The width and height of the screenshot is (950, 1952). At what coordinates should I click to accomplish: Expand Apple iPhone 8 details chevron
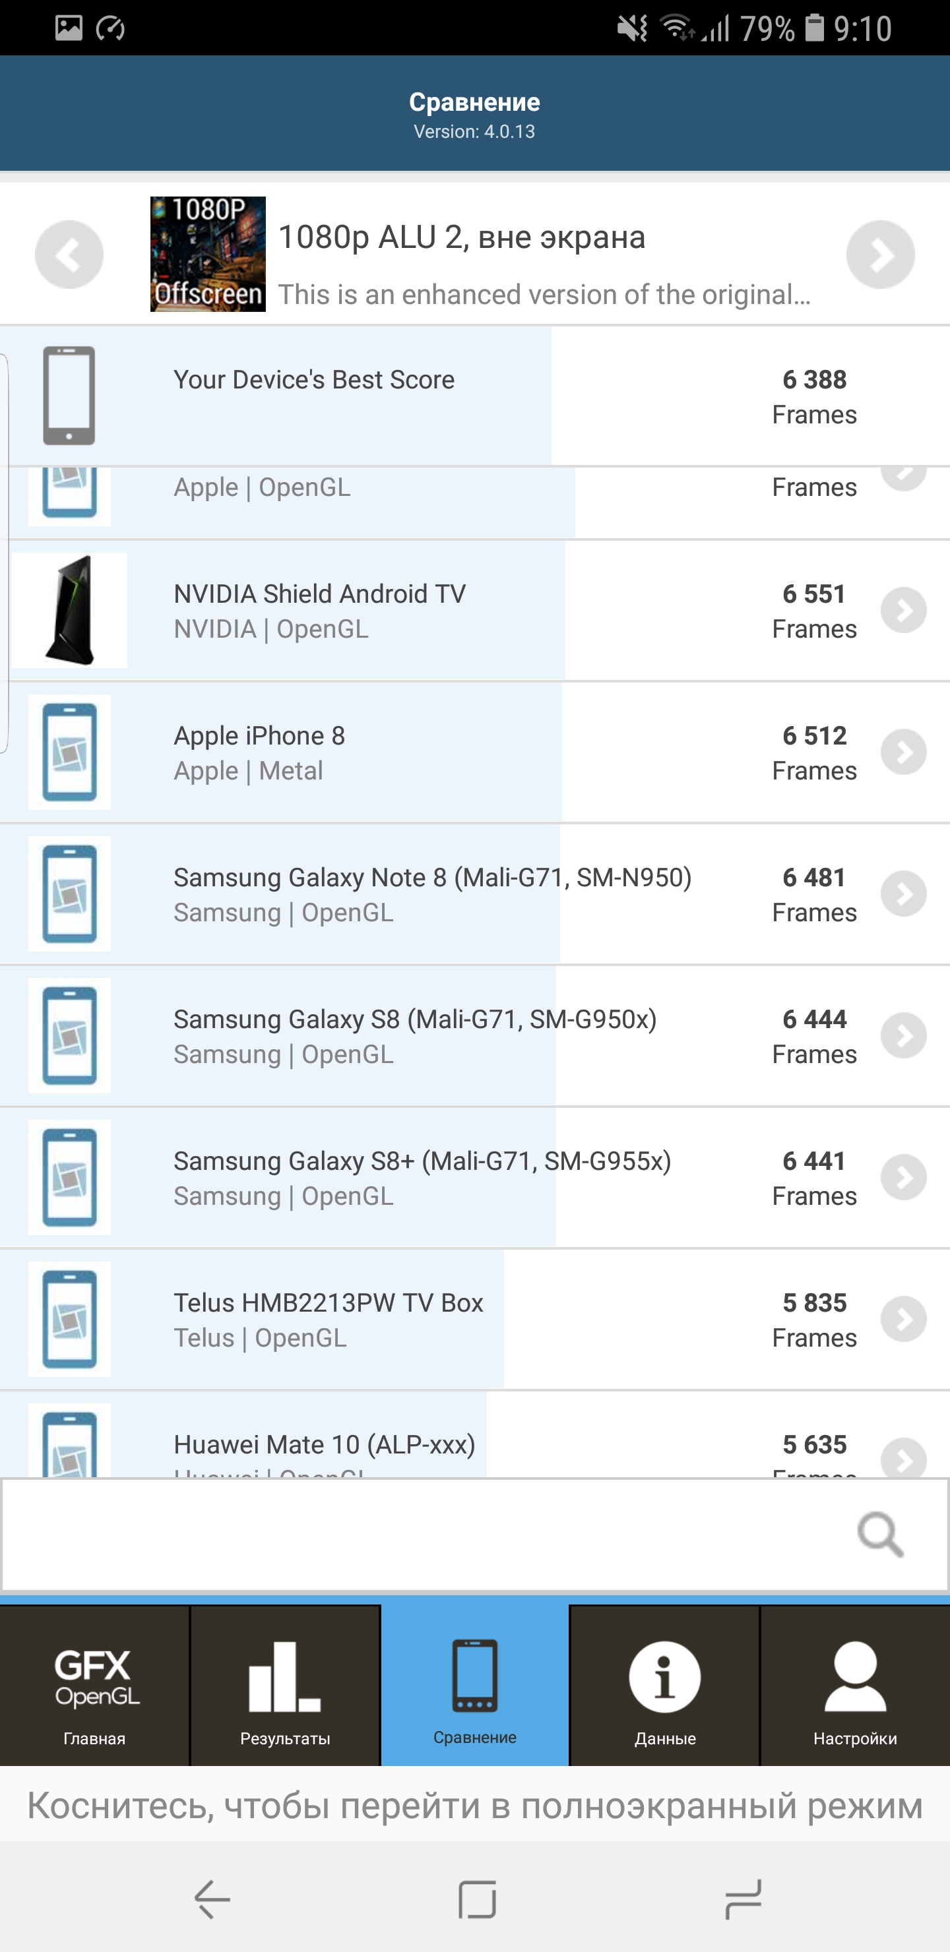pos(903,752)
